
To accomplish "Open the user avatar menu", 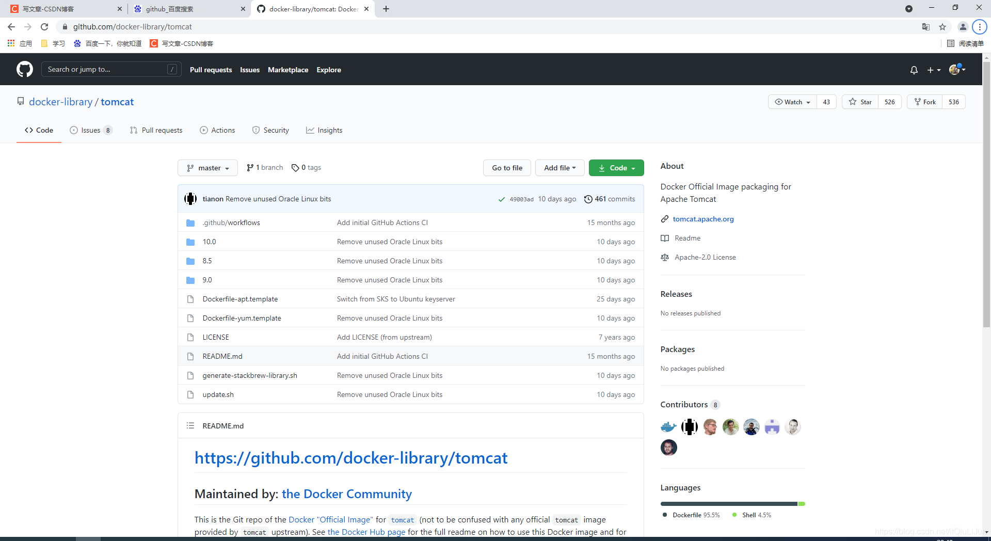I will (x=957, y=69).
